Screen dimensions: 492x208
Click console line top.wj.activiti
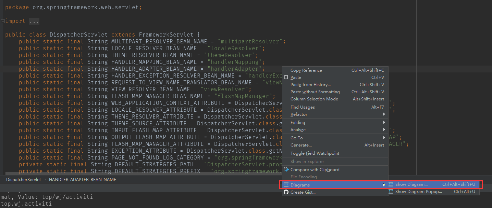26,204
